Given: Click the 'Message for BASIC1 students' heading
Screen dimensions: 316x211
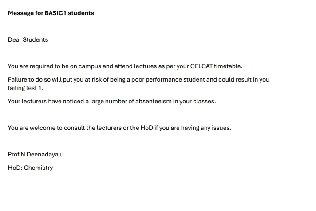Looking at the screenshot, I should coord(51,13).
